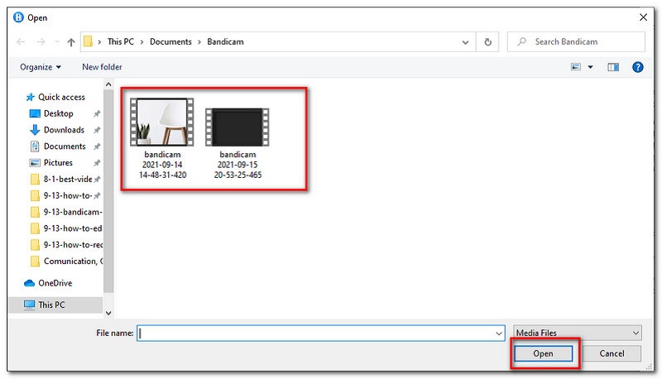Click New folder in the toolbar
Image resolution: width=662 pixels, height=379 pixels.
pos(102,67)
